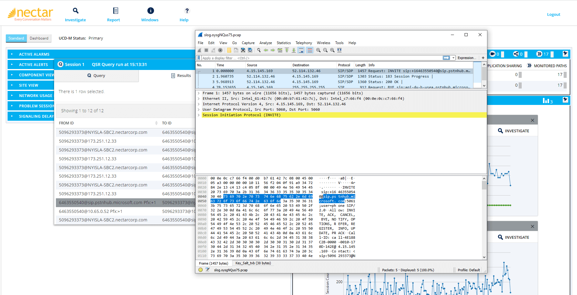Viewport: 577px width, 295px height.
Task: Click the display filter bookmark icon
Action: [x=199, y=58]
